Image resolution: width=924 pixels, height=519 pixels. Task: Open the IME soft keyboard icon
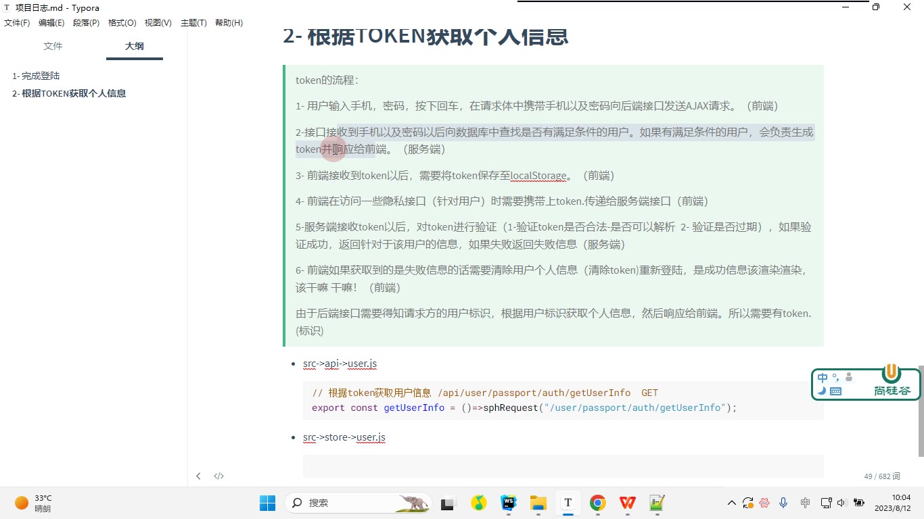(x=835, y=391)
